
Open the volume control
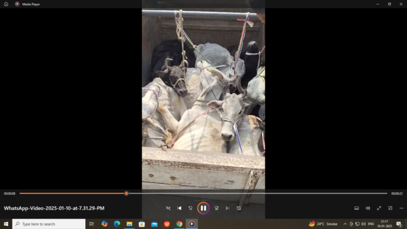coord(368,208)
